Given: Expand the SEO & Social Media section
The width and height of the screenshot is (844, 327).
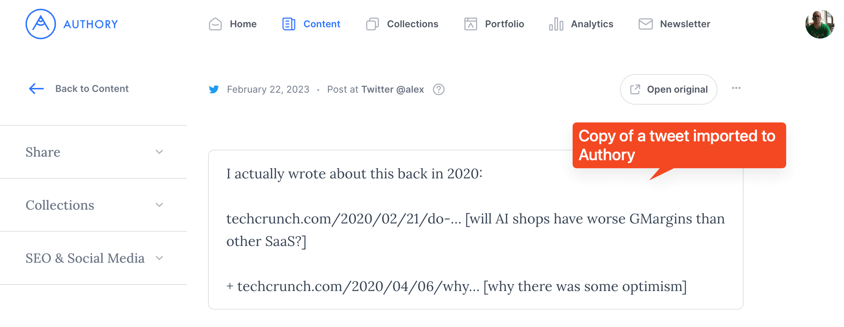Looking at the screenshot, I should coord(93,258).
